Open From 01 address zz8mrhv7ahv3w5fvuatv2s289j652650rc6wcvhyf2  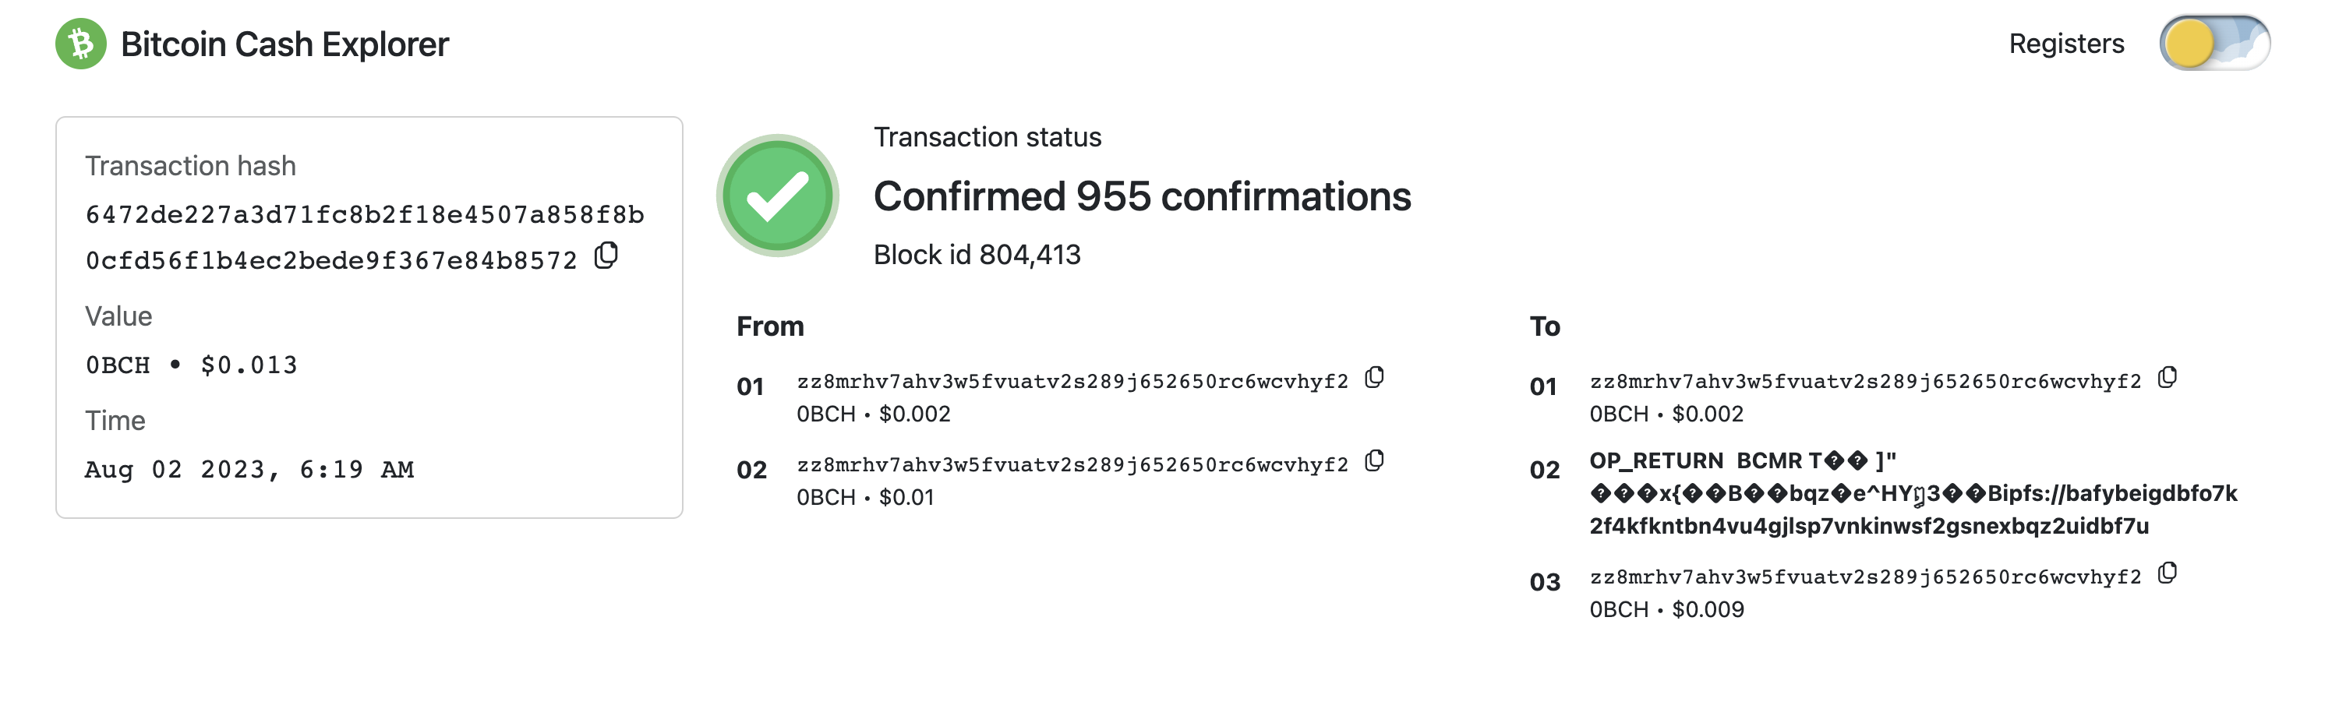(1072, 382)
